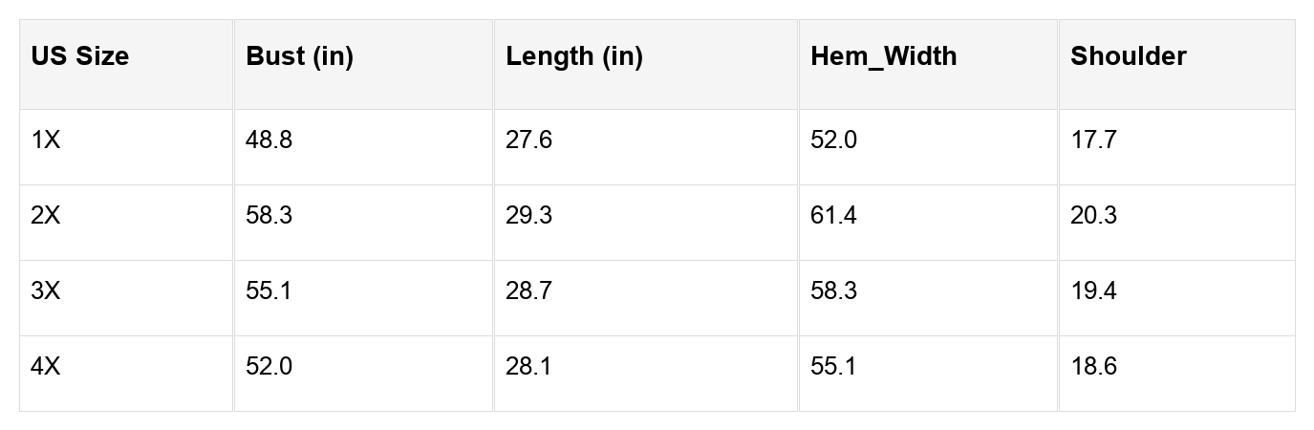Click the 19.4 shoulder value

coord(1093,291)
